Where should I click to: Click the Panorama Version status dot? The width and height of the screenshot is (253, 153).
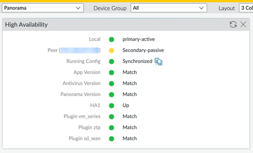[111, 94]
